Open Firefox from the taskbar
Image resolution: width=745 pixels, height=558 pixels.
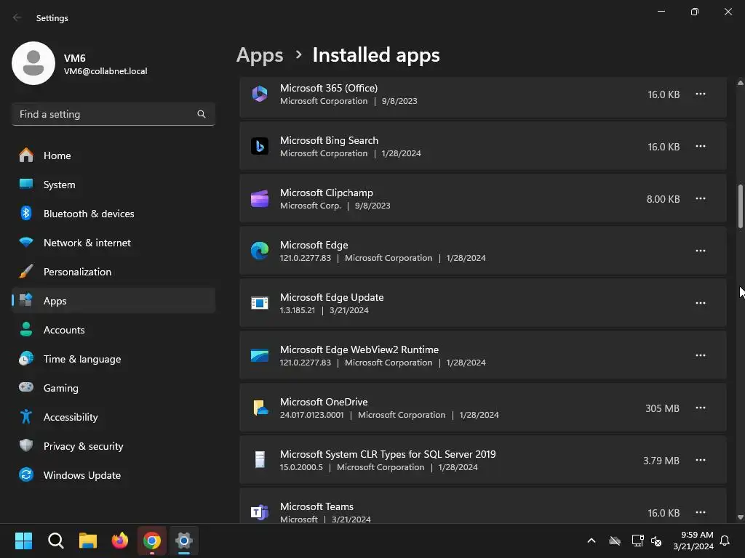pyautogui.click(x=120, y=541)
